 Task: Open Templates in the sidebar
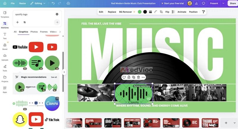pyautogui.click(x=5, y=14)
